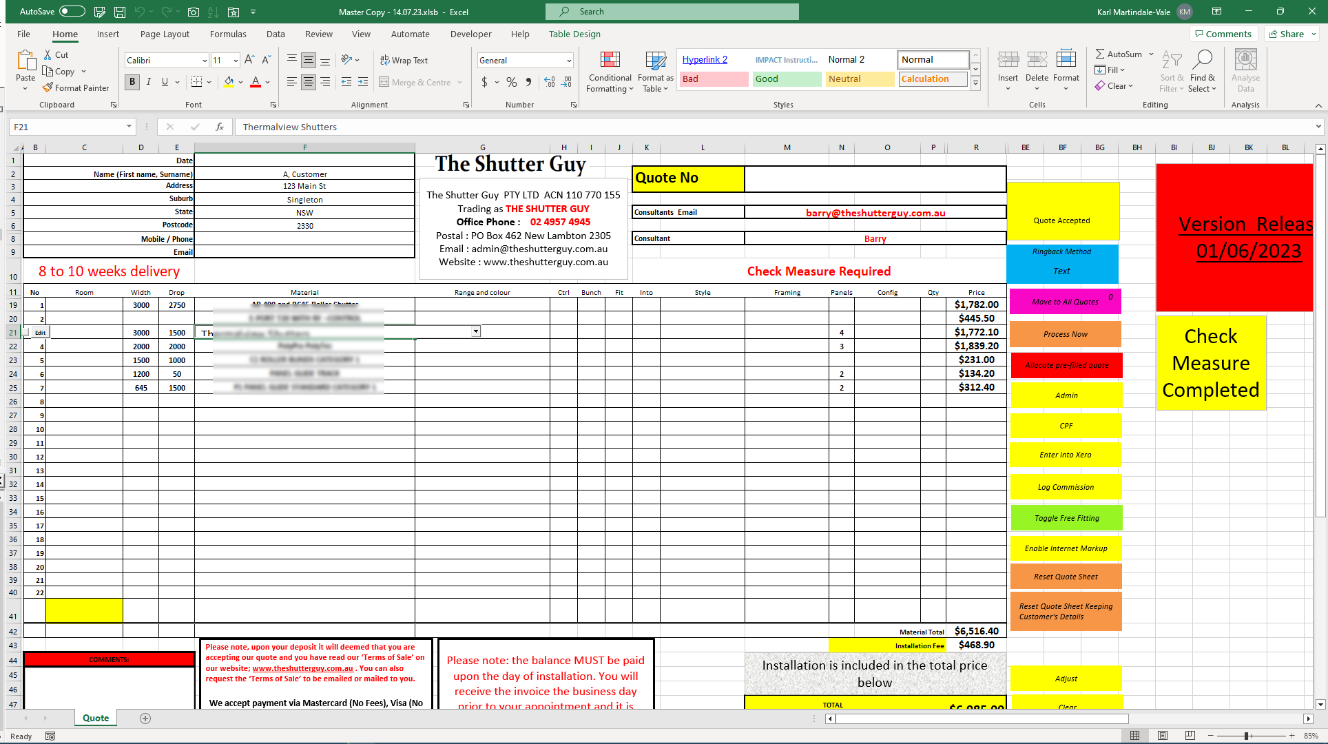The width and height of the screenshot is (1328, 744).
Task: Click Reset Quote Sheet button
Action: click(x=1066, y=577)
